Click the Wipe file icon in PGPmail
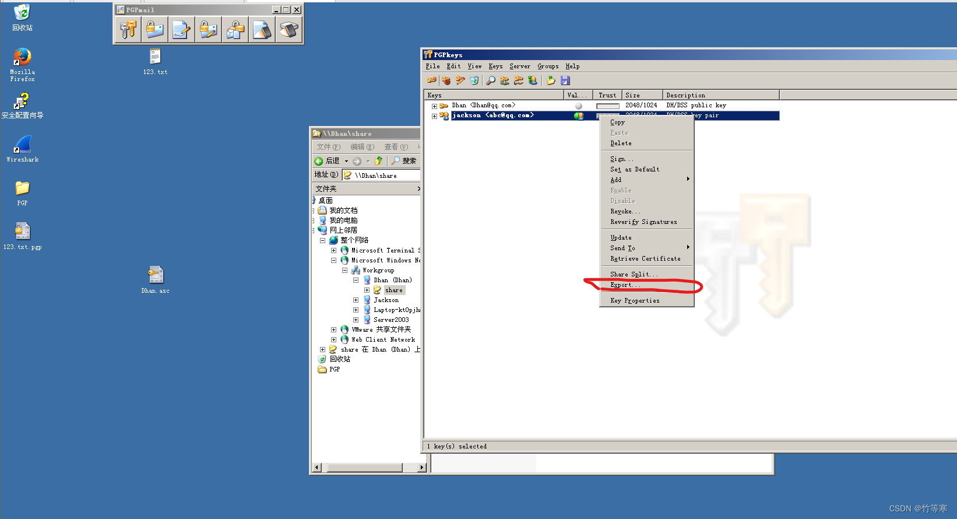The height and width of the screenshot is (519, 957). pos(262,29)
